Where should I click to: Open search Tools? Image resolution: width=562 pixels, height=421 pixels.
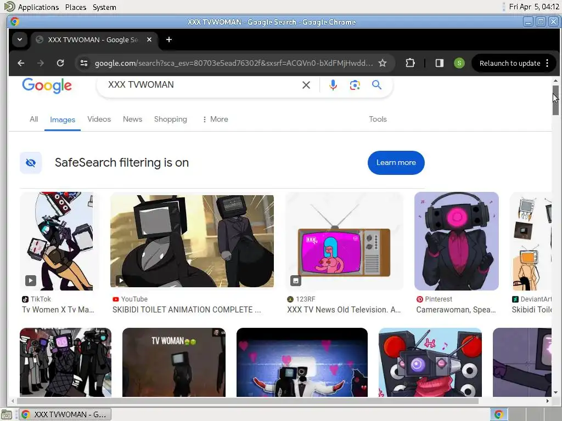point(378,119)
